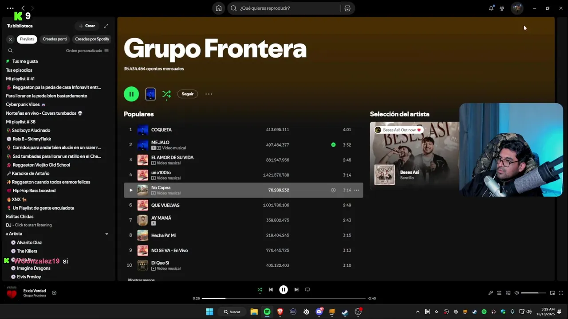Open the Browse icon in the search bar
The image size is (568, 319).
(347, 8)
